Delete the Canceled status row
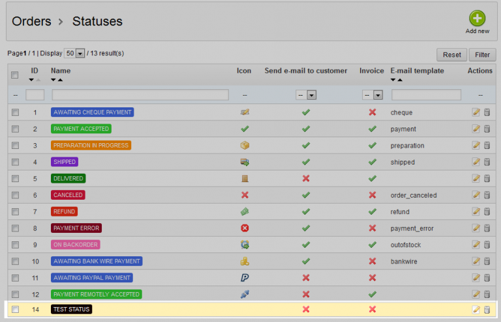The width and height of the screenshot is (501, 322). click(x=486, y=195)
